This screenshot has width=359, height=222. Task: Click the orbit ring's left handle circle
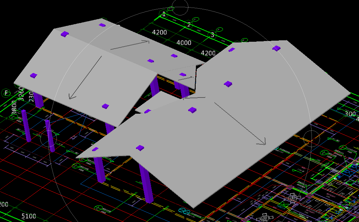point(49,139)
